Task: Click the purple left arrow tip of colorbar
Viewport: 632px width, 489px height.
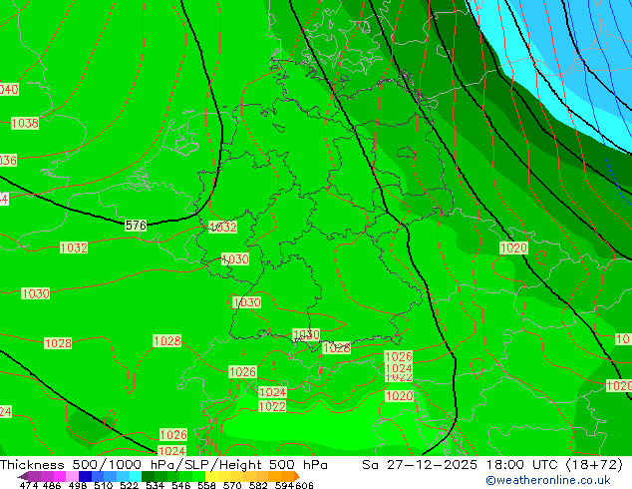Action: [x=23, y=477]
